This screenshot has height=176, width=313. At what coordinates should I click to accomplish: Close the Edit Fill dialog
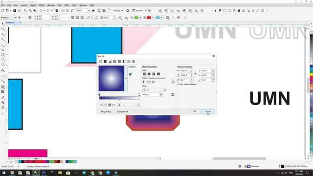coord(214,56)
